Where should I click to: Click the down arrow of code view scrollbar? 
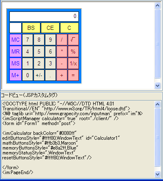pyautogui.click(x=157, y=174)
